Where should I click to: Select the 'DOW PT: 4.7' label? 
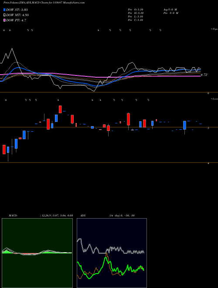16,21
